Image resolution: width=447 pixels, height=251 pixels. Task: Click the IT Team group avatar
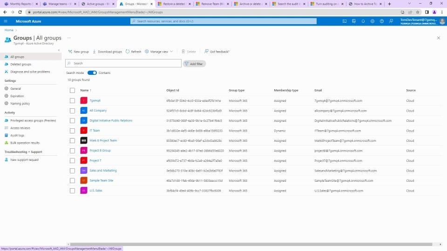pos(84,131)
